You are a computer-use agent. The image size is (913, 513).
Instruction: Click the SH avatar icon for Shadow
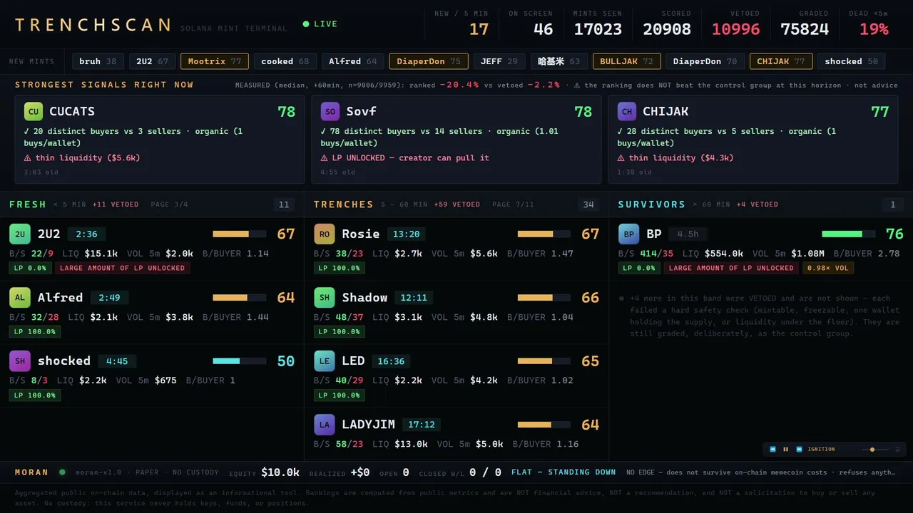coord(325,297)
